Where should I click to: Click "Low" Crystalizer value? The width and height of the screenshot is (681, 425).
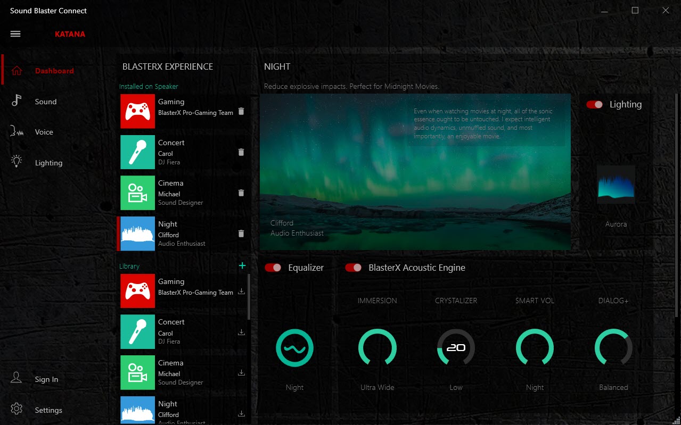(x=456, y=387)
